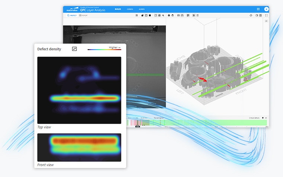Toggle the Defect density settings icon

click(74, 49)
